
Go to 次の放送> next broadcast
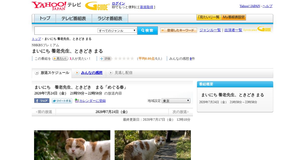coord(181,112)
